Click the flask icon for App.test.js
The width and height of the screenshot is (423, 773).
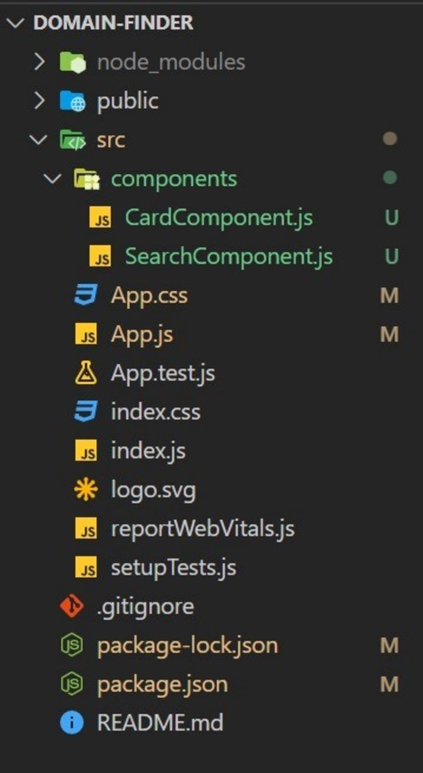(86, 373)
